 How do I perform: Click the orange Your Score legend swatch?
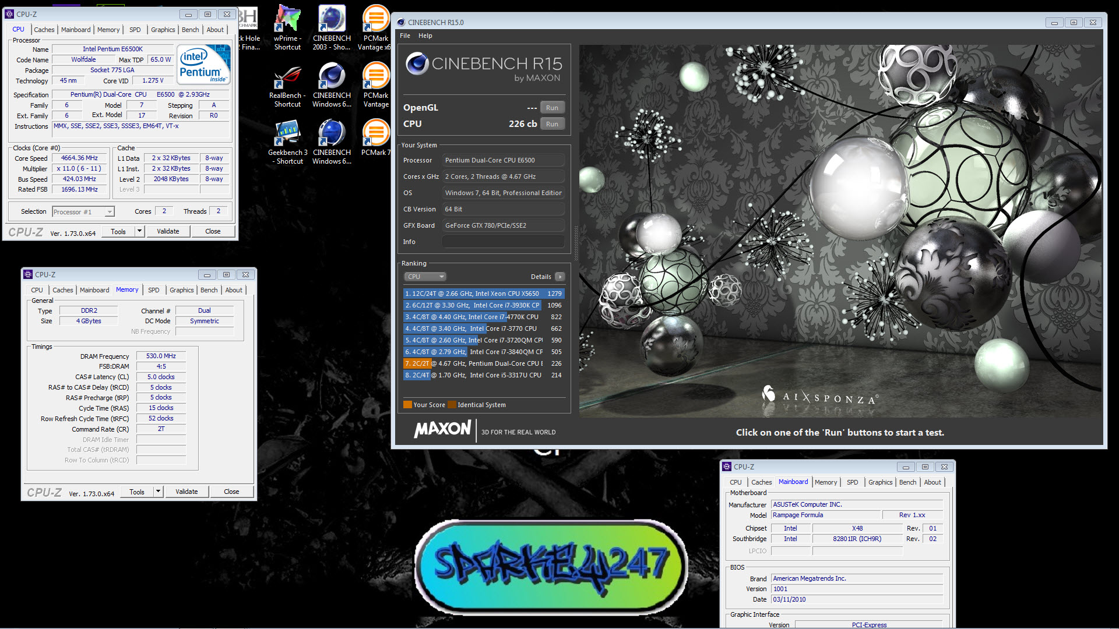[x=407, y=405]
